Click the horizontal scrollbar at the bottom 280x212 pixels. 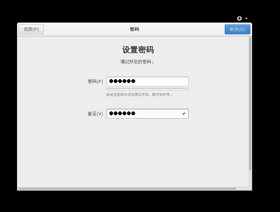click(x=127, y=189)
